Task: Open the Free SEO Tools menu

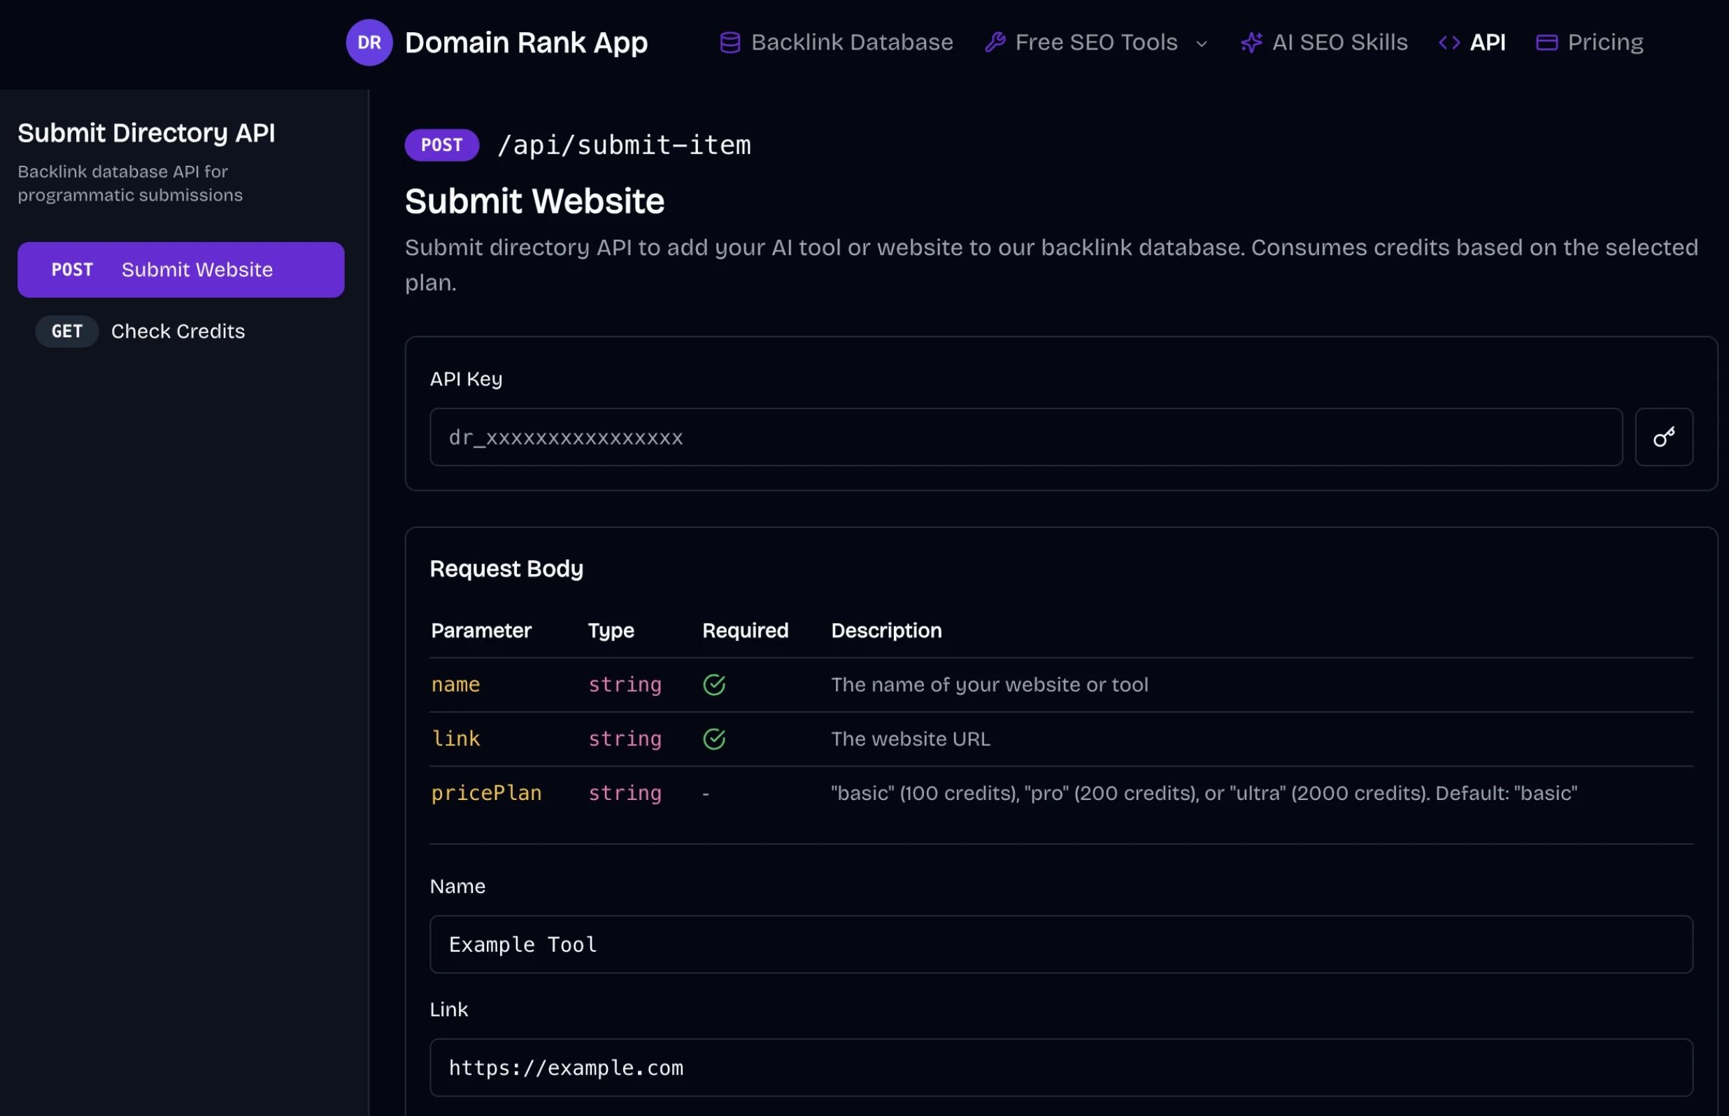Action: pos(1095,43)
